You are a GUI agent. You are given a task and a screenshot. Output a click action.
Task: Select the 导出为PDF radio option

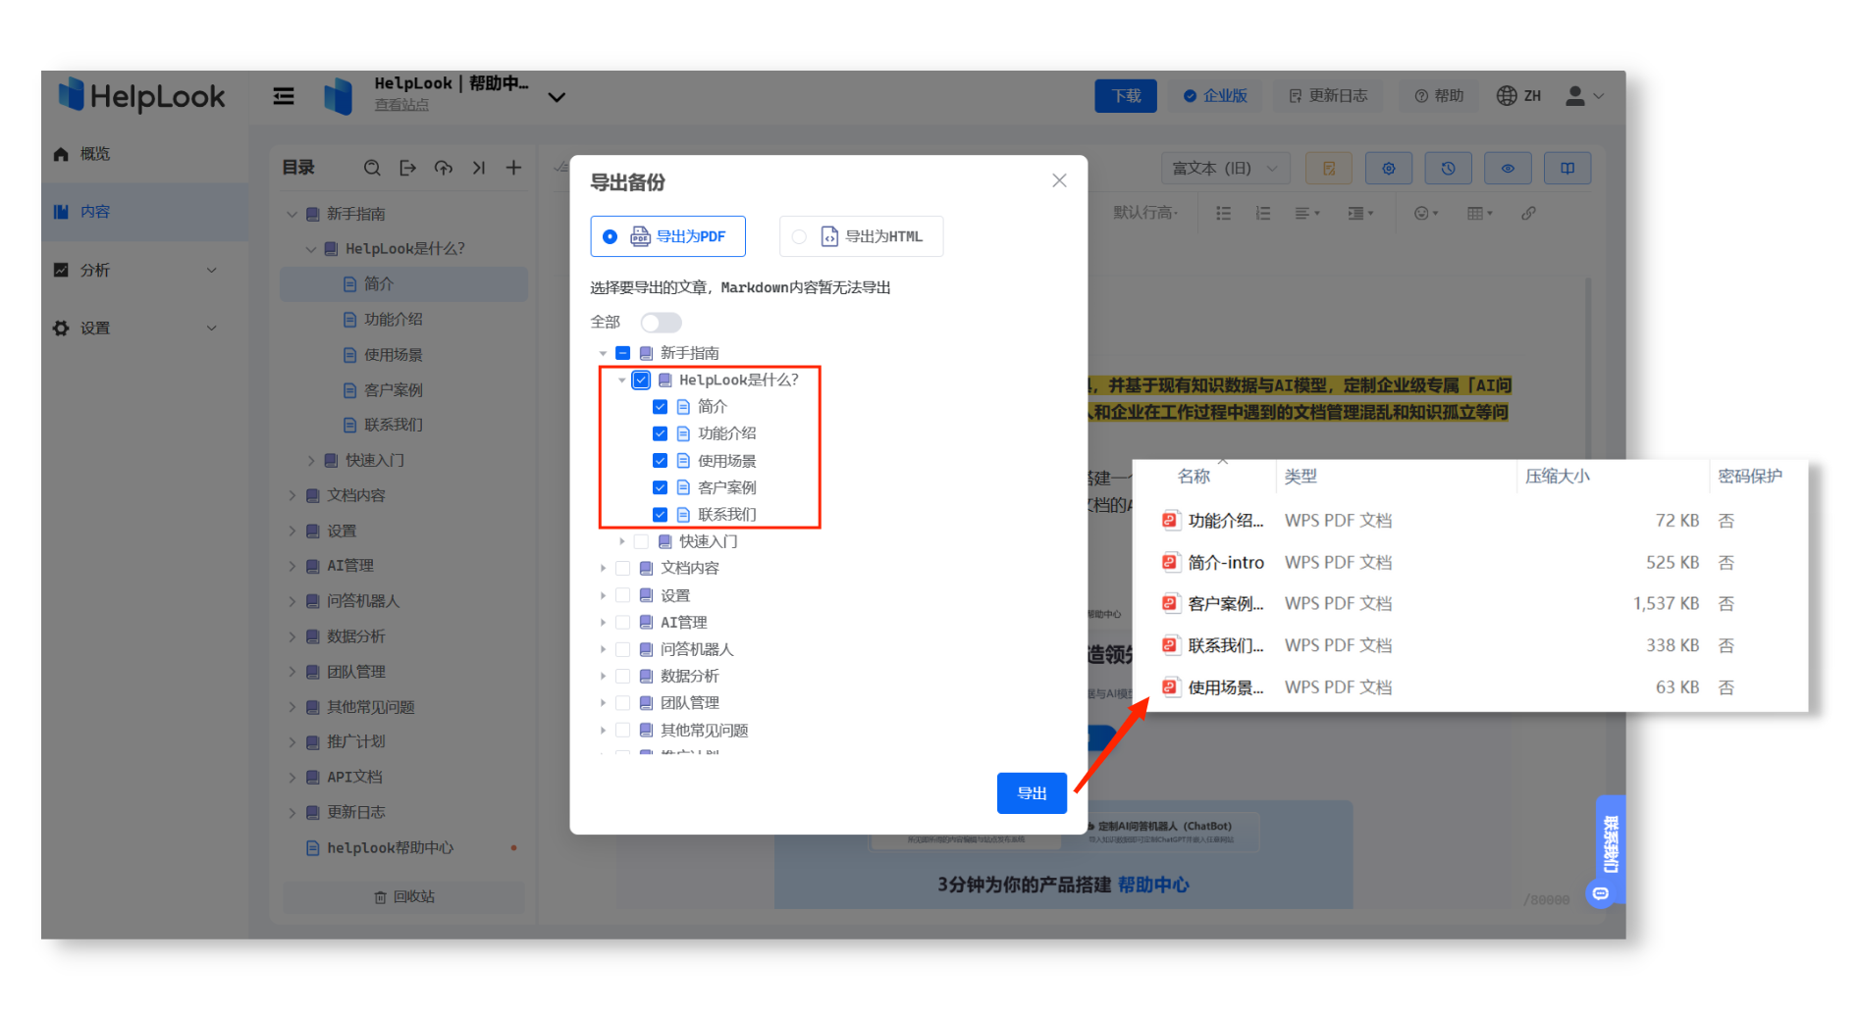point(667,236)
